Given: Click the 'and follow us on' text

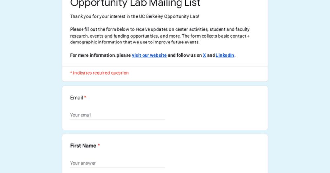Looking at the screenshot, I should click(185, 55).
